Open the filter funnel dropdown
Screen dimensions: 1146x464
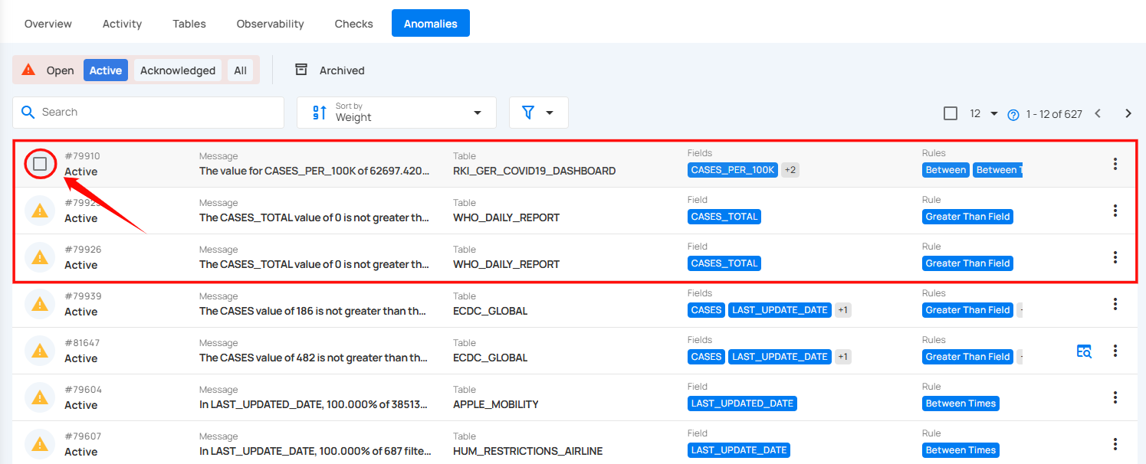538,113
